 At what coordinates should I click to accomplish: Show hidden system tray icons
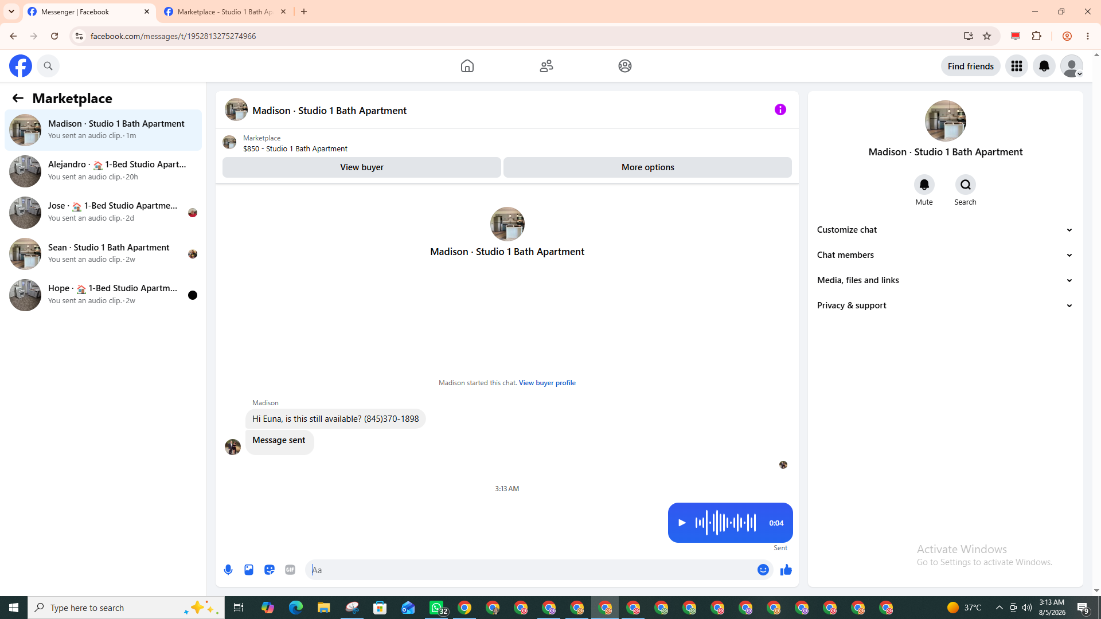(x=1000, y=608)
